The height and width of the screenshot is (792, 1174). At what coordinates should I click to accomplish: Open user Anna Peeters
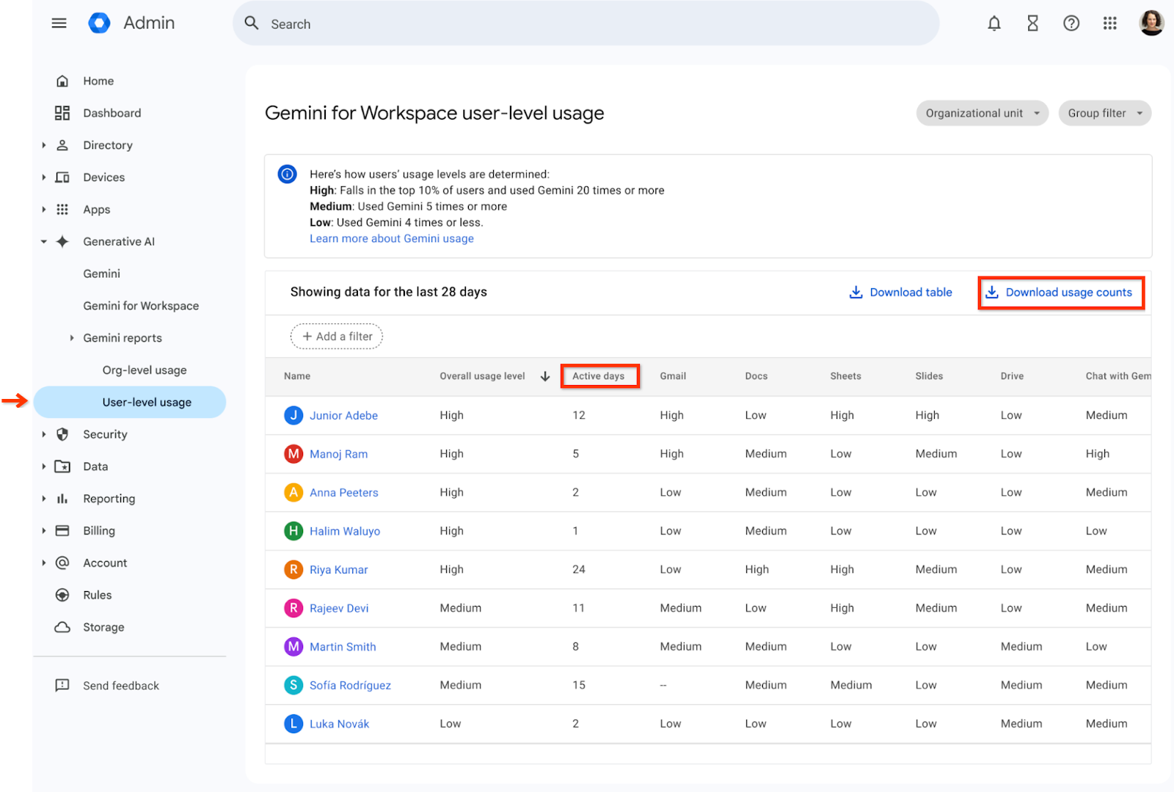(343, 493)
